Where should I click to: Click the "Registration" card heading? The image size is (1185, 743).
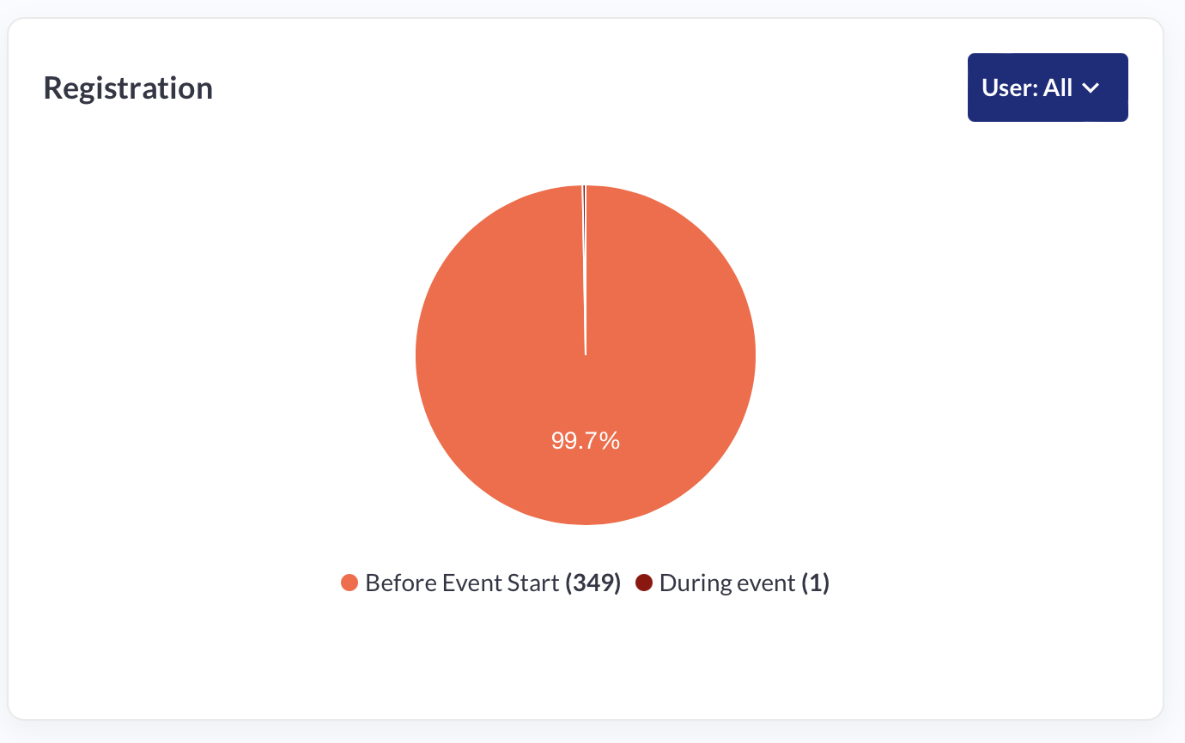pyautogui.click(x=128, y=88)
